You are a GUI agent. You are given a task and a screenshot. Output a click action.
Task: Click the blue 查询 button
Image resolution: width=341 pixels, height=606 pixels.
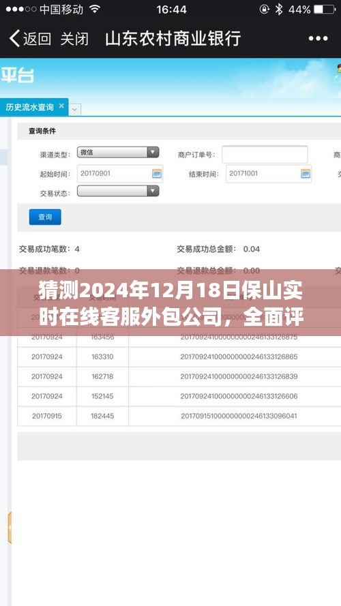[x=45, y=217]
